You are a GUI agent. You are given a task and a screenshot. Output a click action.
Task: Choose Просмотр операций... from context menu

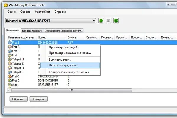click(x=70, y=47)
